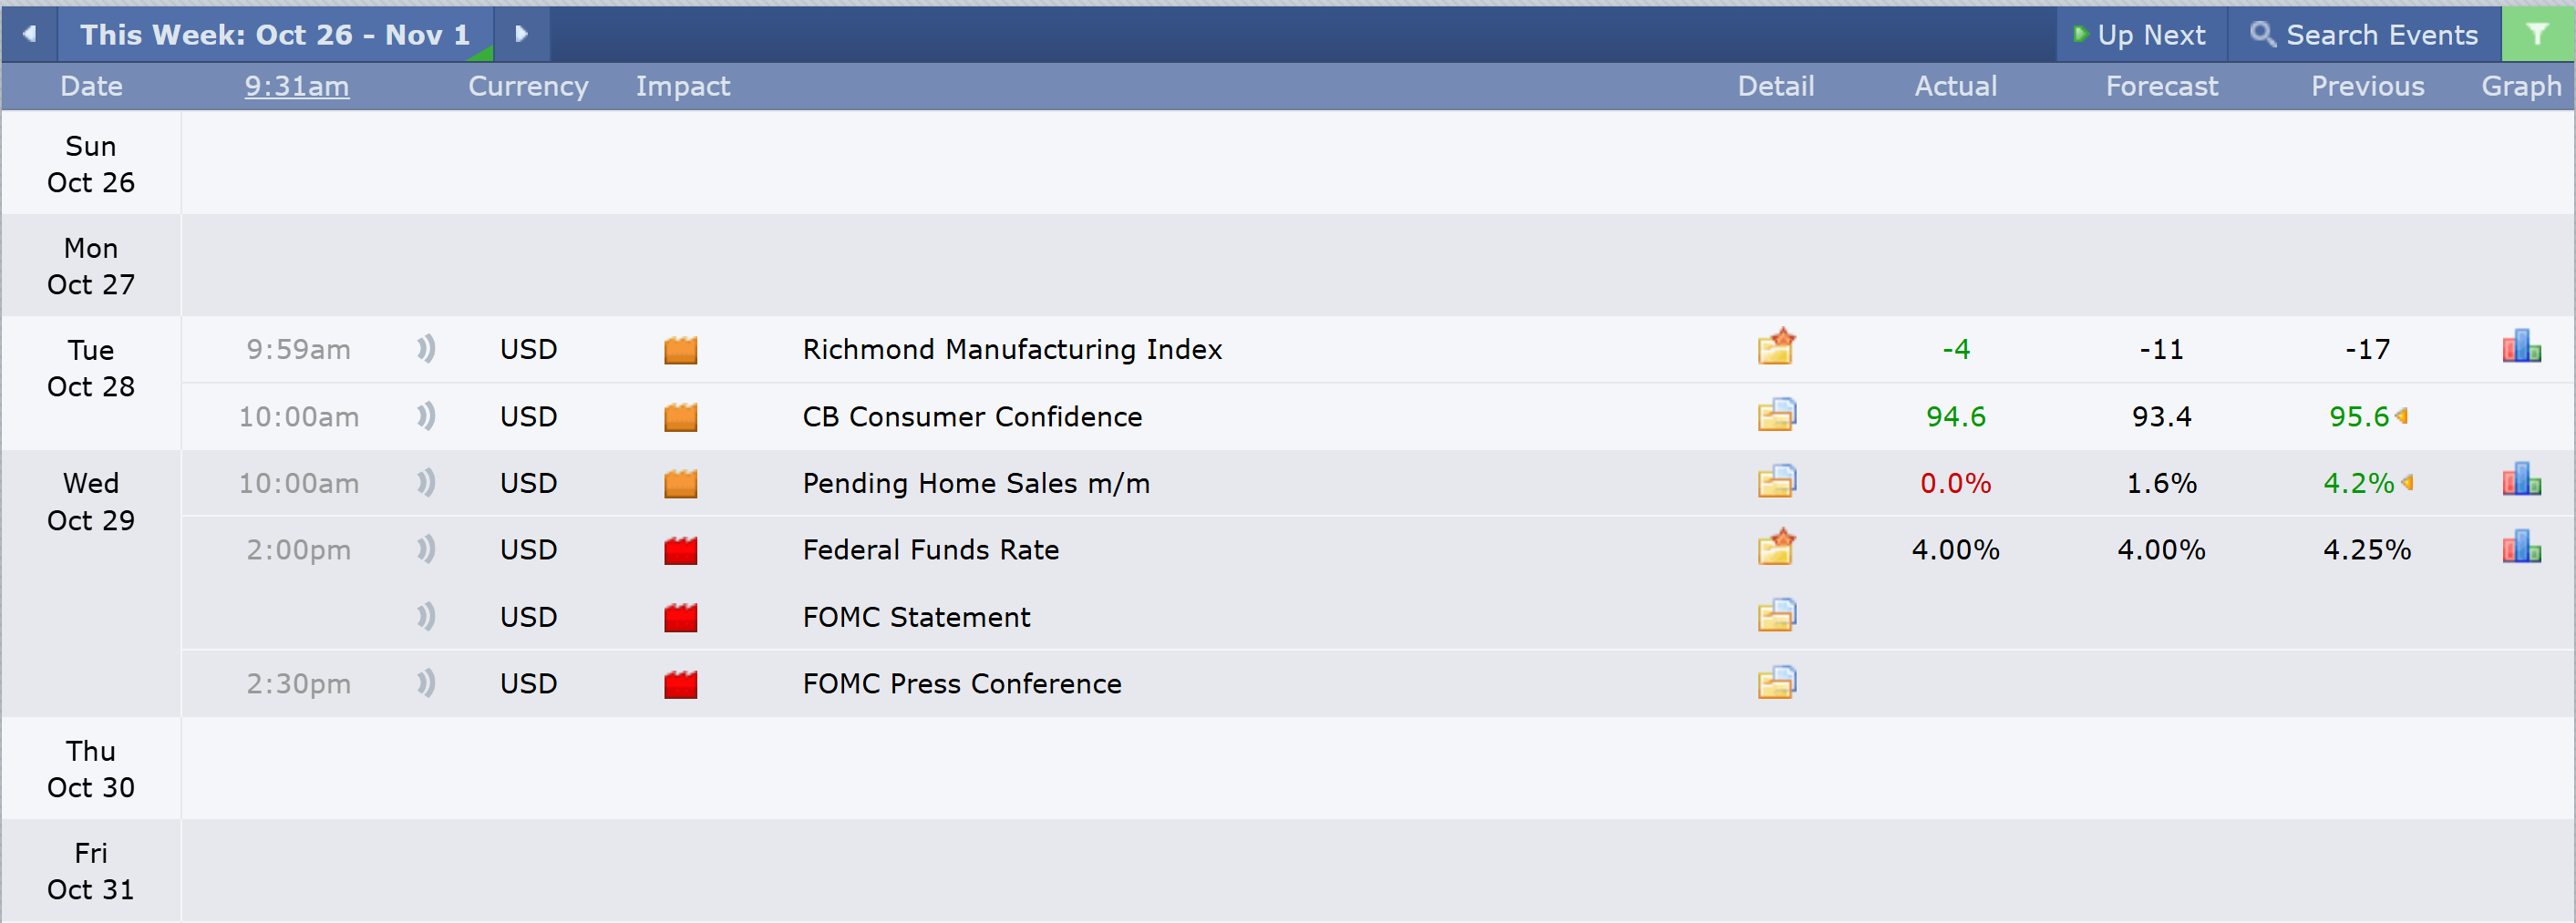Enable sound alert for FOMC Press Conference
Viewport: 2576px width, 923px height.
pyautogui.click(x=426, y=683)
